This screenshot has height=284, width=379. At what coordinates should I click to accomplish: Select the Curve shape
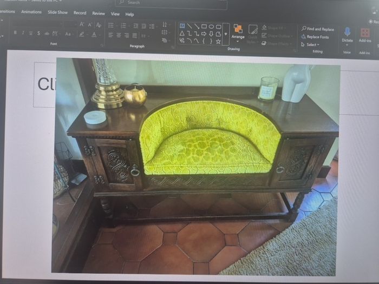pos(197,41)
